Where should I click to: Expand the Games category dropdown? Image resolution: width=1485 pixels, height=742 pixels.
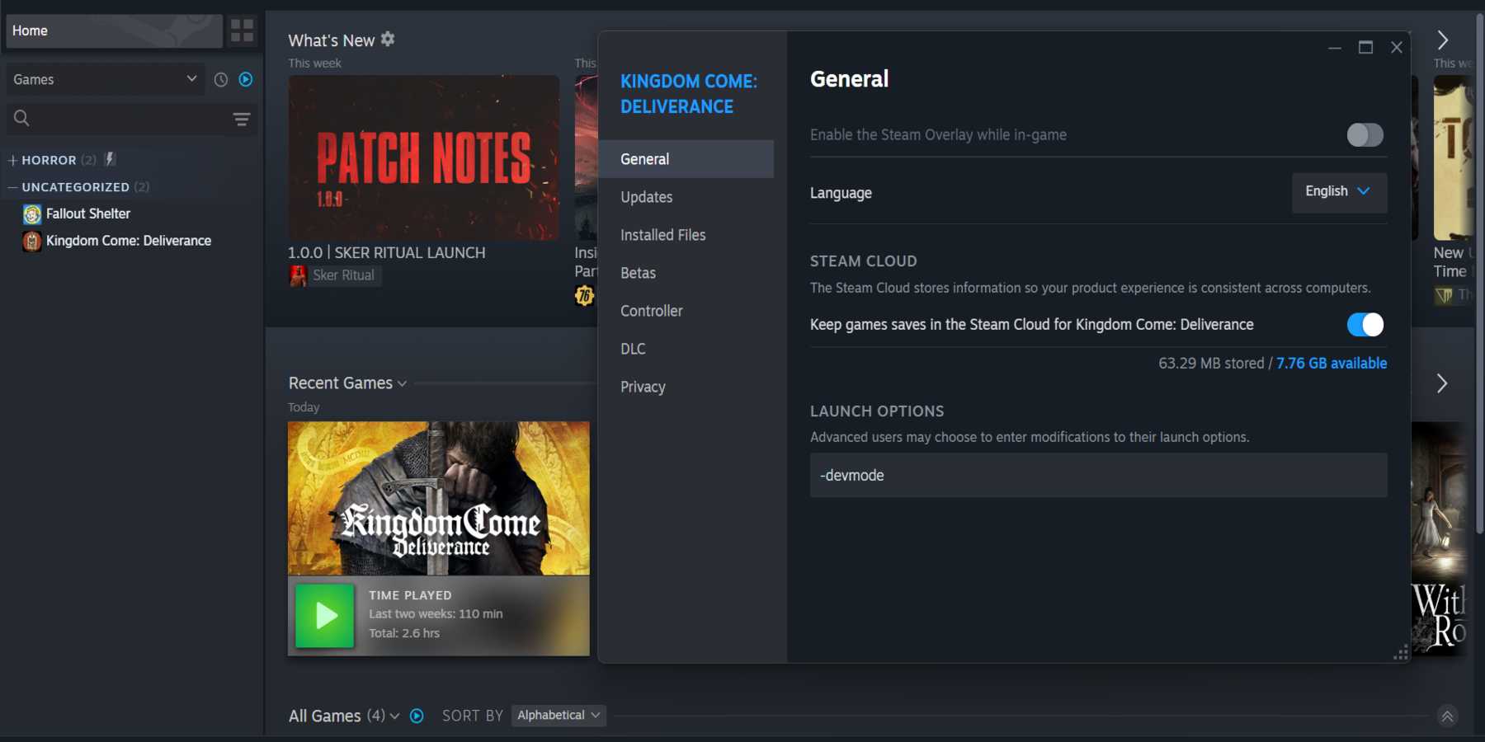point(105,79)
